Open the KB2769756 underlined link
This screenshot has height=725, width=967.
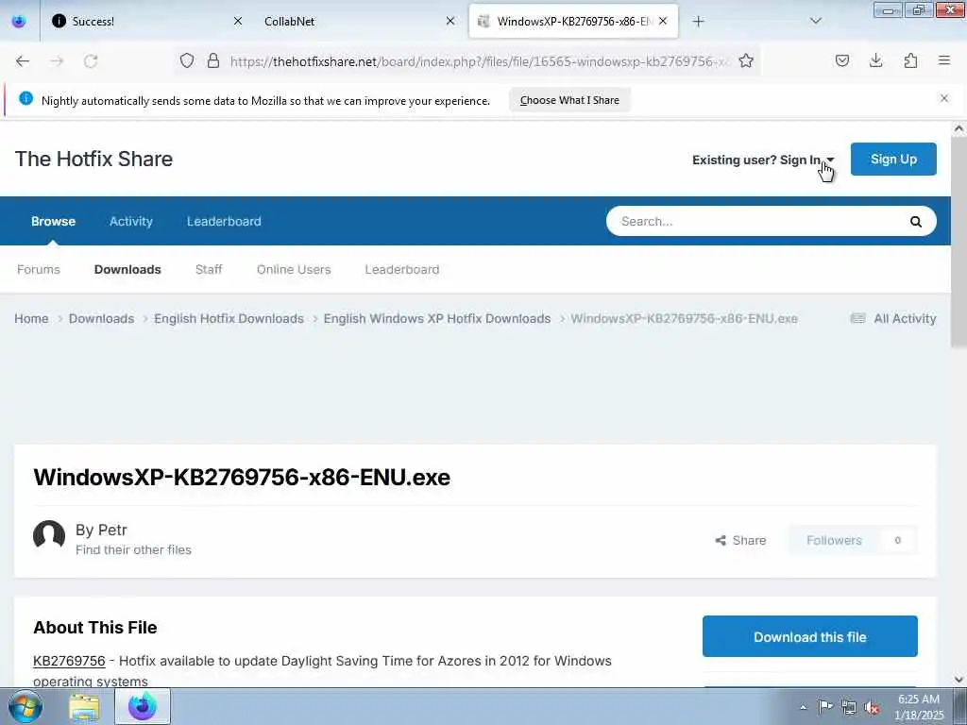[69, 660]
